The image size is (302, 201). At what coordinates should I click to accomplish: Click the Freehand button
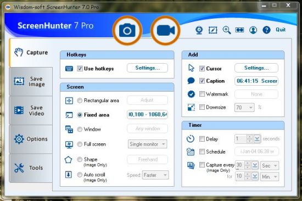pos(147,159)
